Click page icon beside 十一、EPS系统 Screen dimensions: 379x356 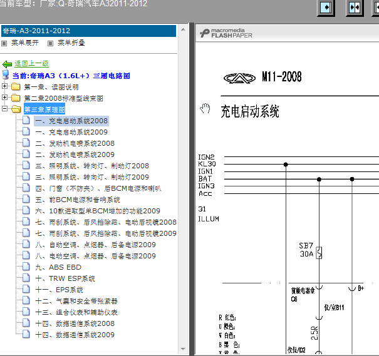tap(26, 289)
